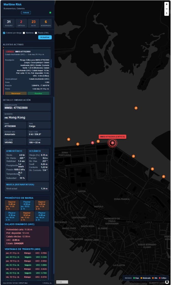Click the dimensions value 199 × 32 m

35,143
